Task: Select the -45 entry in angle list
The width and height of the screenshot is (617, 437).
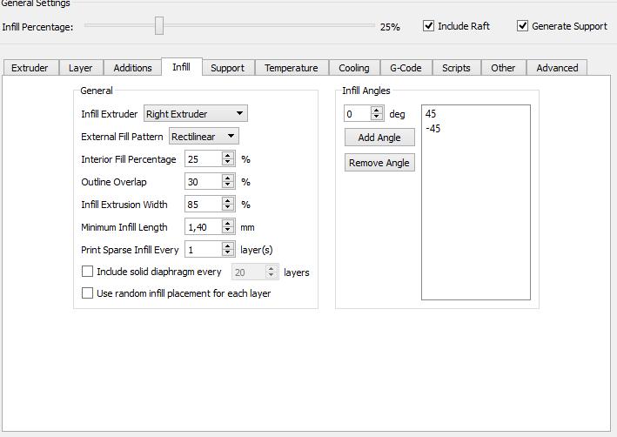Action: point(433,129)
